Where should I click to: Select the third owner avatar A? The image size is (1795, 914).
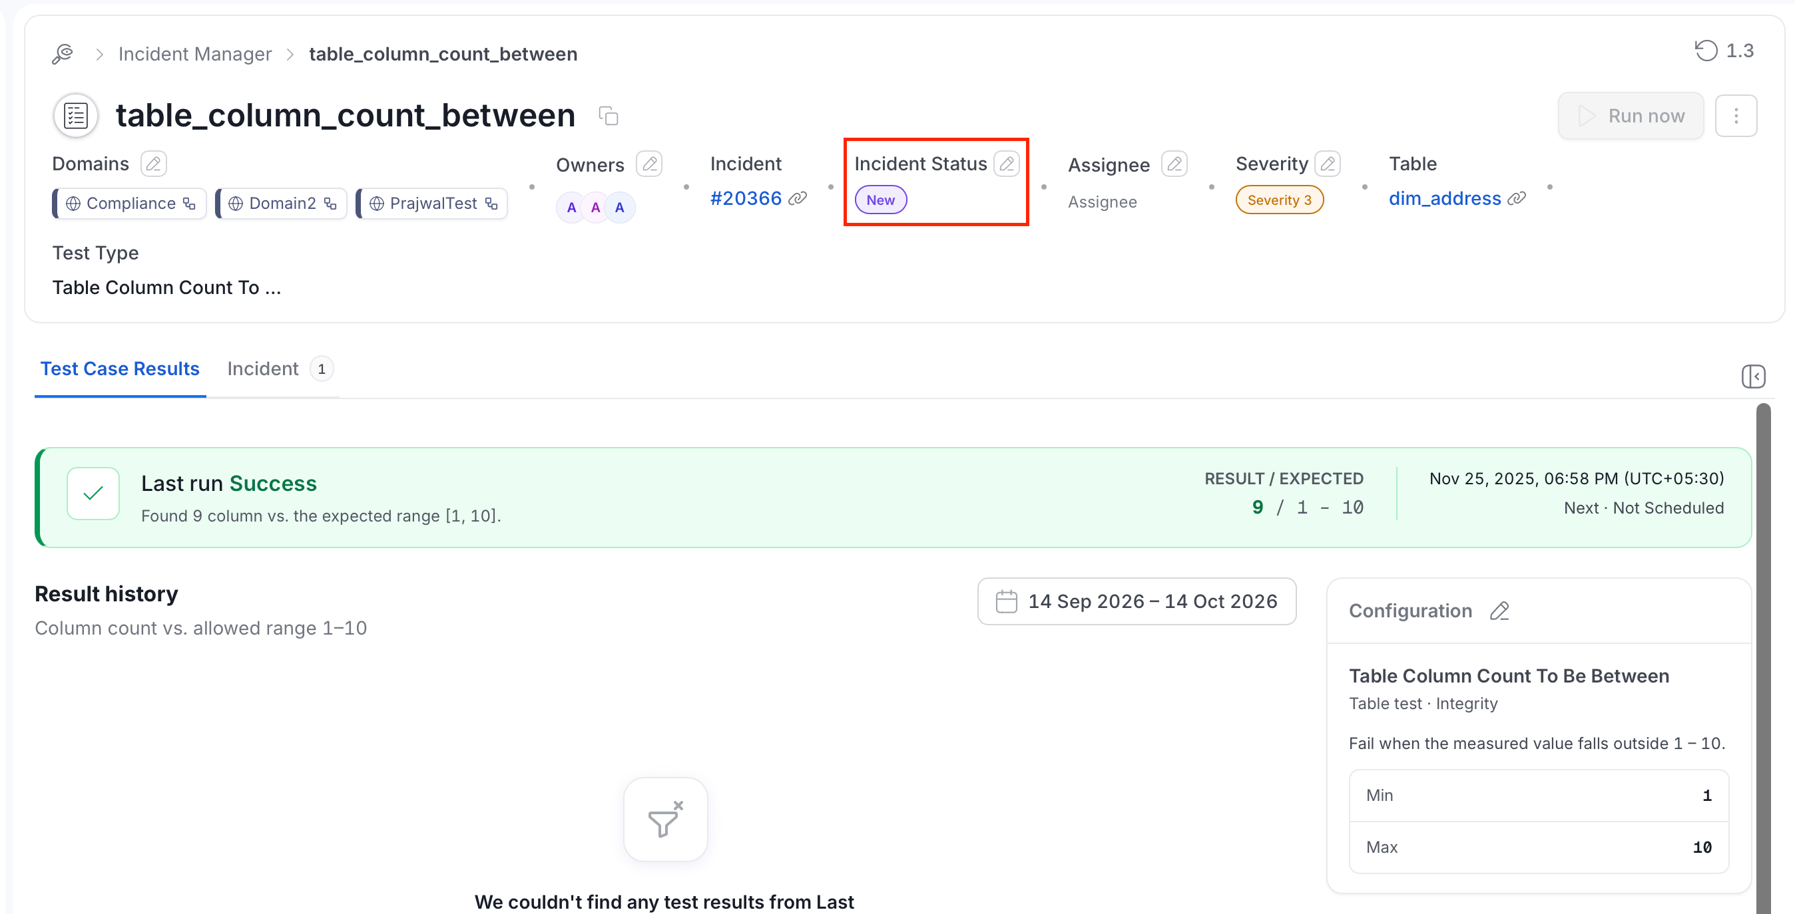pos(619,208)
